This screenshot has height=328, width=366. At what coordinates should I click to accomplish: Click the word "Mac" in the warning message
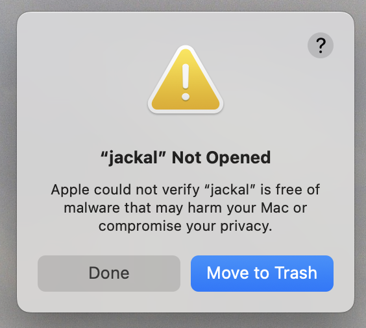coord(274,207)
